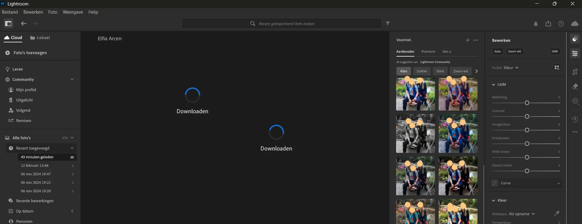
Task: Click the Contrast slider handle
Action: click(527, 117)
